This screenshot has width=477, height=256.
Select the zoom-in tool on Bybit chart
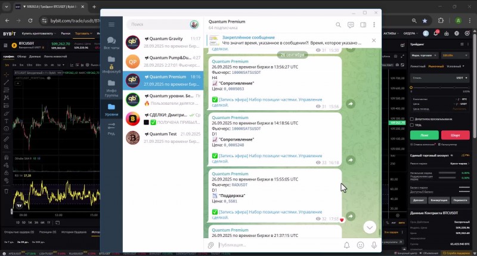coord(6,147)
